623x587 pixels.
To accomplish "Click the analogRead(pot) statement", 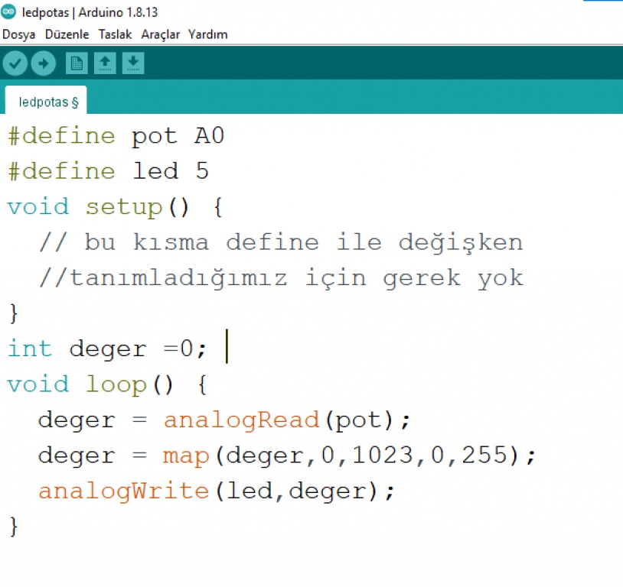I will pos(224,420).
